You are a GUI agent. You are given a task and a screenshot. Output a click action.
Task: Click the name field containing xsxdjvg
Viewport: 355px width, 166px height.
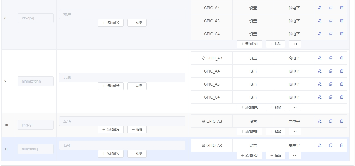[x=36, y=18]
